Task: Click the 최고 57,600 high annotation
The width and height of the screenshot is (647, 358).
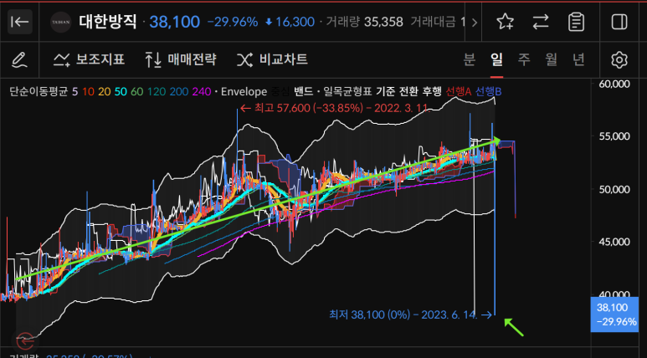Action: coord(335,109)
